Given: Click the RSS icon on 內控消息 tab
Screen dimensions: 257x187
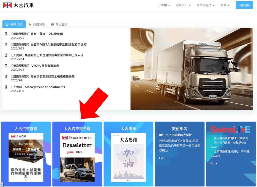Looking at the screenshot, I should [x=30, y=25].
